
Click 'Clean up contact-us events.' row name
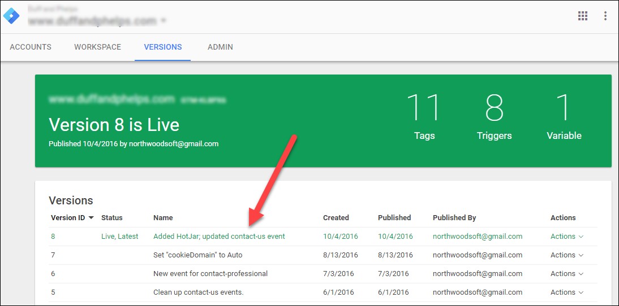point(199,292)
